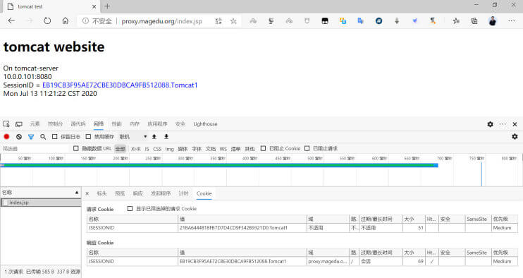Select the index.jsp request row
This screenshot has width=523, height=278.
tap(41, 203)
